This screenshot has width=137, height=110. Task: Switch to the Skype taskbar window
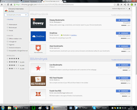pyautogui.click(x=100, y=108)
